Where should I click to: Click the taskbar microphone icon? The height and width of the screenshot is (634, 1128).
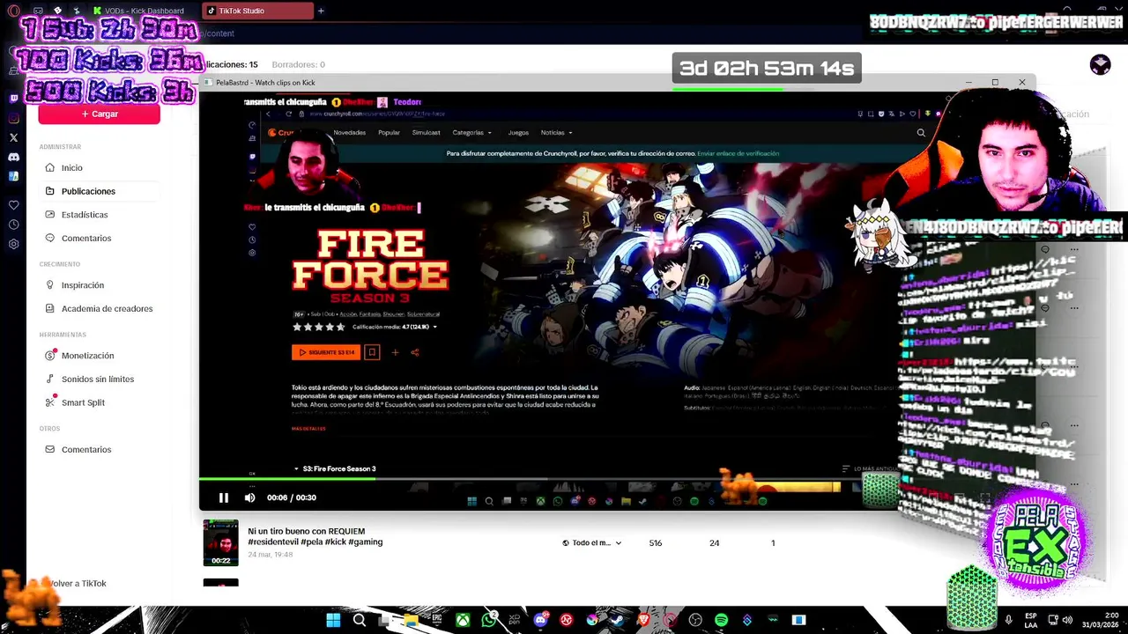(x=1008, y=620)
